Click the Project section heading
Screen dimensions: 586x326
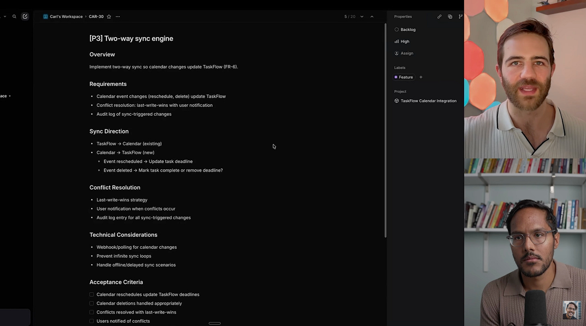(400, 91)
